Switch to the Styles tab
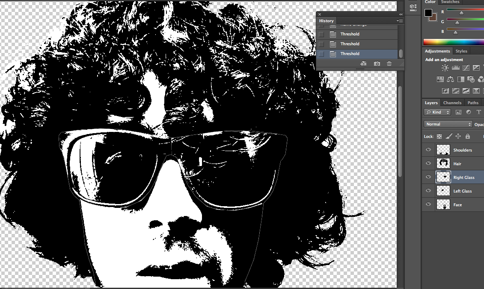 461,51
